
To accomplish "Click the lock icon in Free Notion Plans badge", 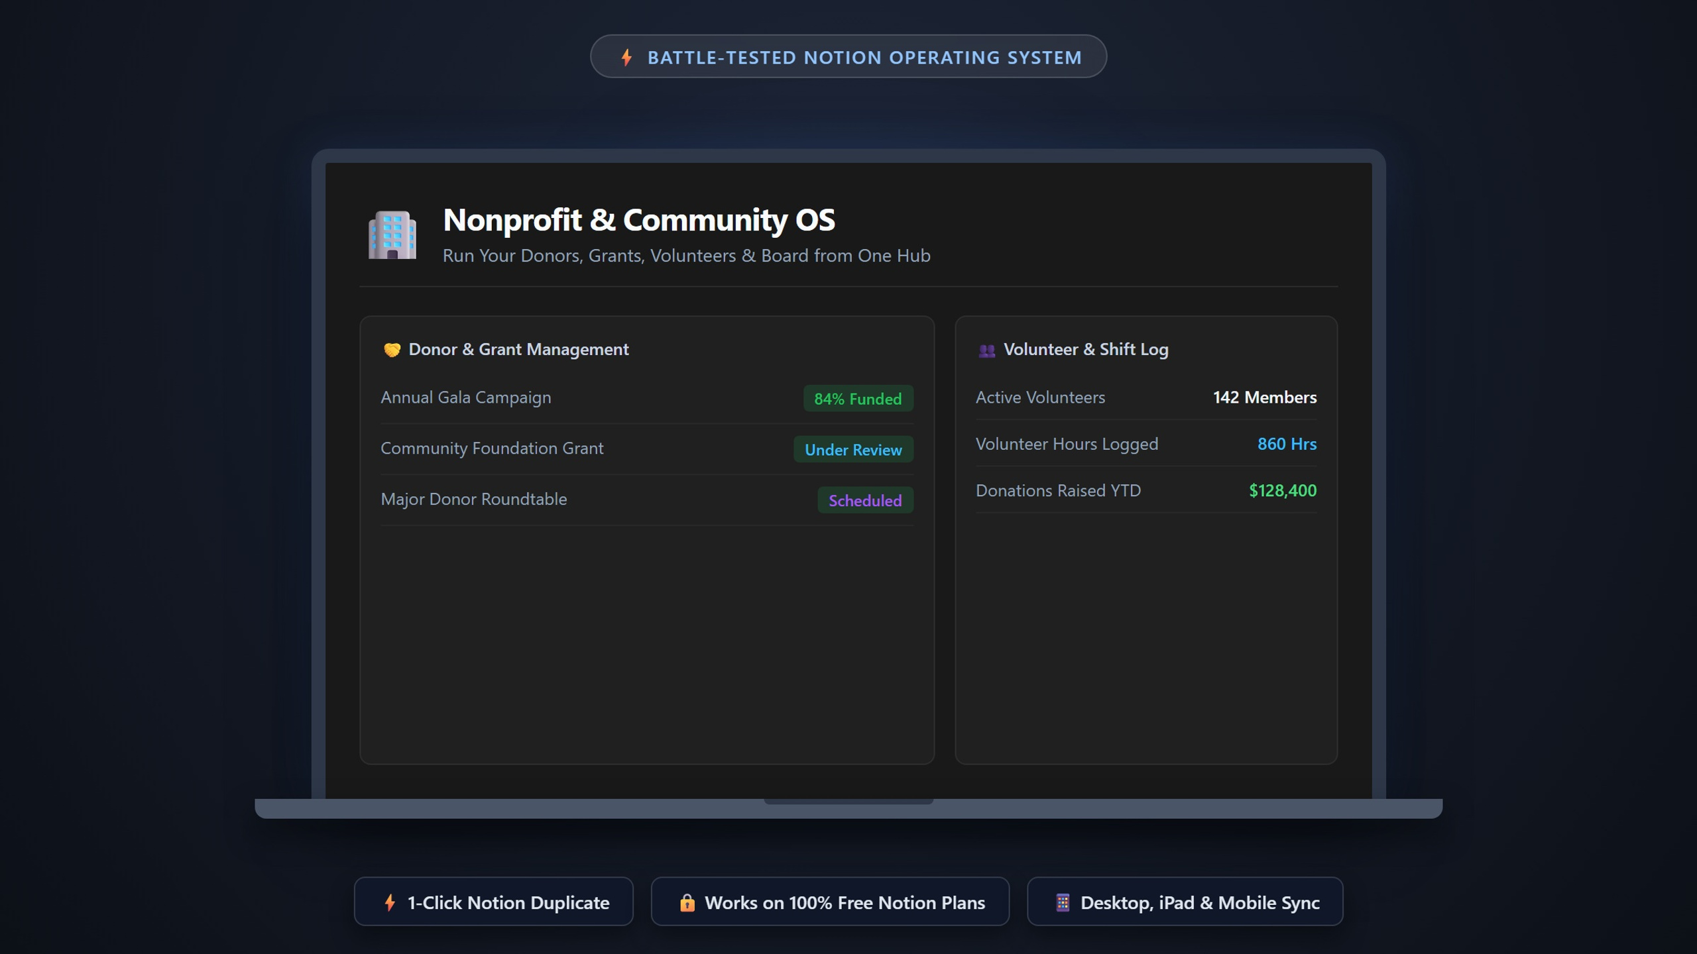I will (687, 902).
